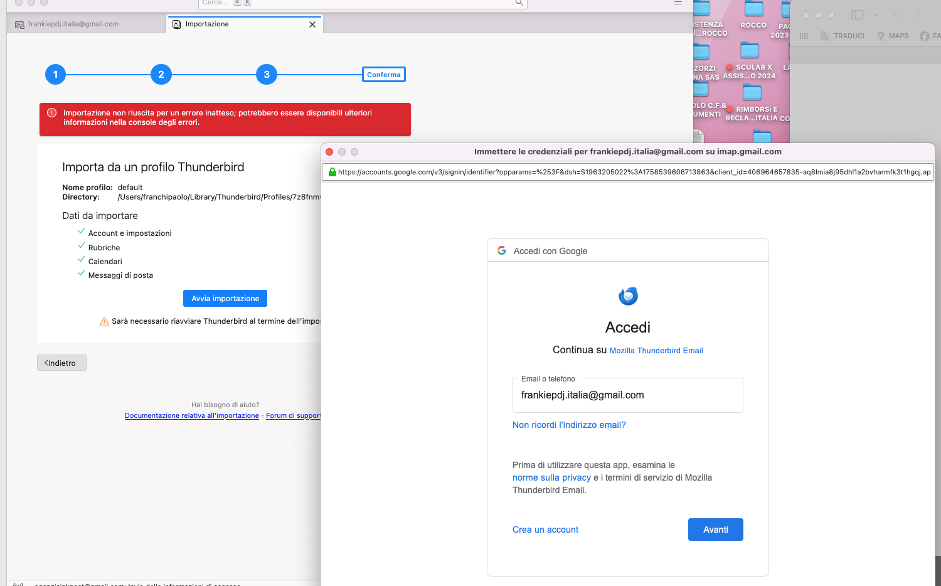The height and width of the screenshot is (586, 941).
Task: Select the ZORZI NA SAS desktop folder
Action: (x=704, y=63)
